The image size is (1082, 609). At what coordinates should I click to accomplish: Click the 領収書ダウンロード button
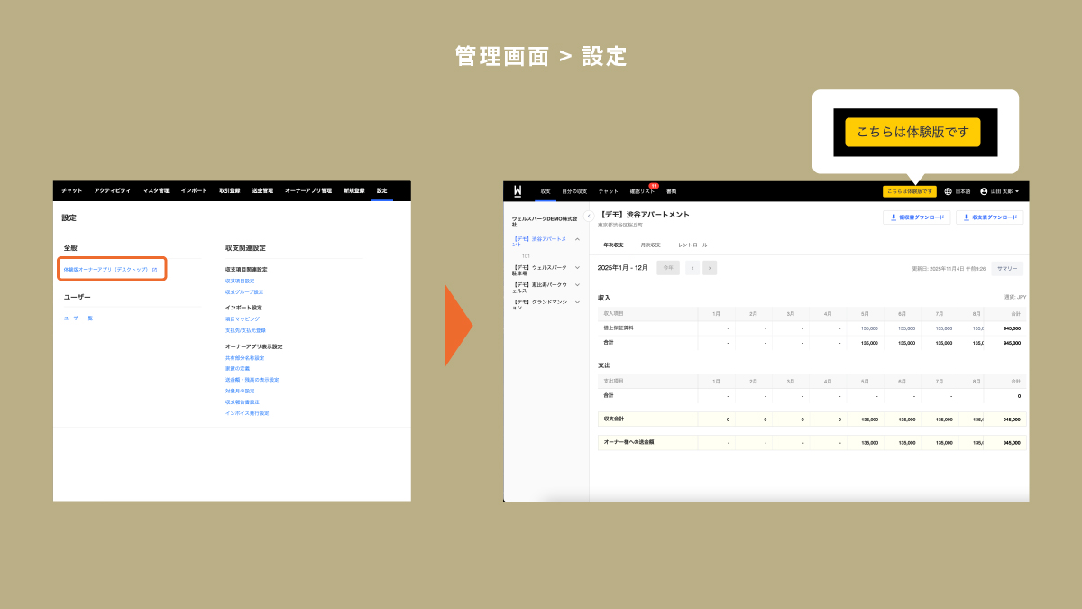916,217
